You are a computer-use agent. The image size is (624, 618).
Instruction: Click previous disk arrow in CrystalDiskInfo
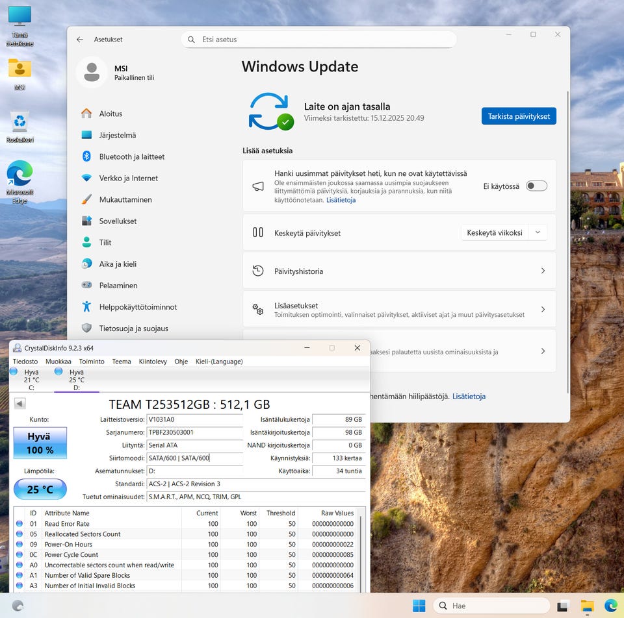20,403
